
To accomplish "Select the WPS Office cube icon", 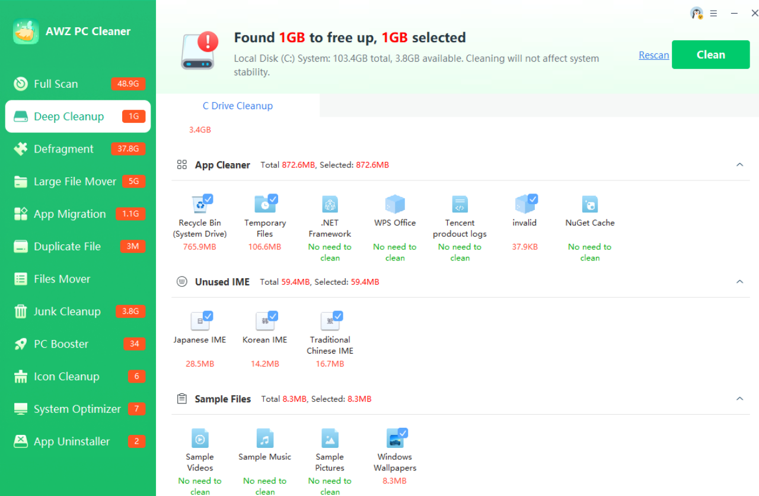I will tap(395, 204).
